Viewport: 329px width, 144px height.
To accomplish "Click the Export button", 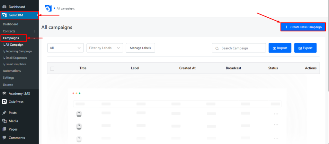I will pos(306,48).
